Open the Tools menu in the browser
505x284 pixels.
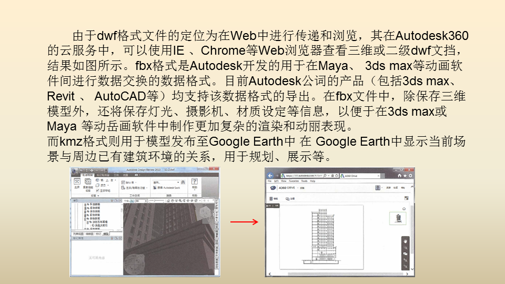(305, 181)
